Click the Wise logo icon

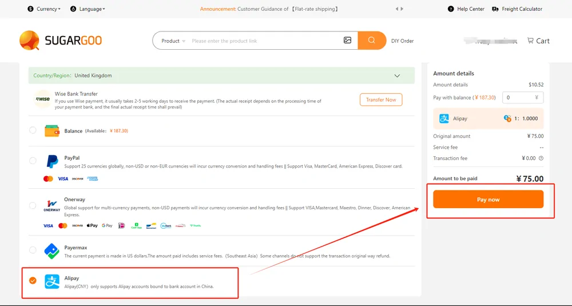point(43,99)
